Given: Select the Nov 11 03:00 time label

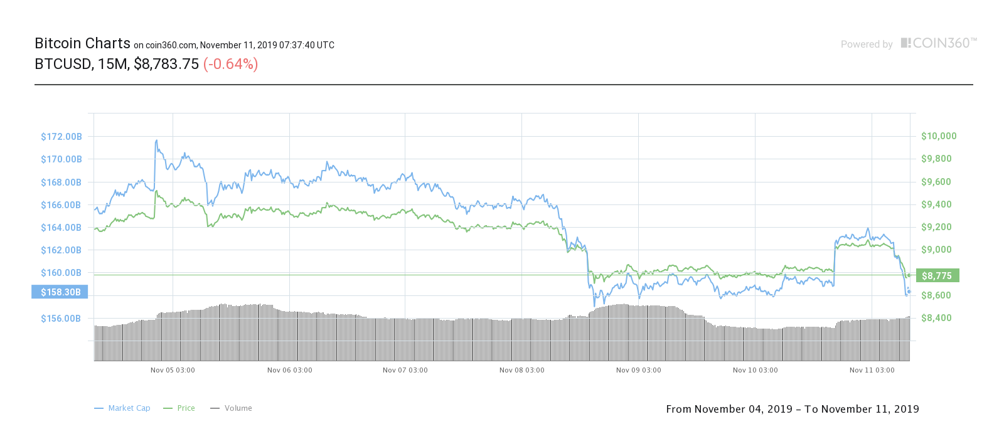Looking at the screenshot, I should [872, 370].
